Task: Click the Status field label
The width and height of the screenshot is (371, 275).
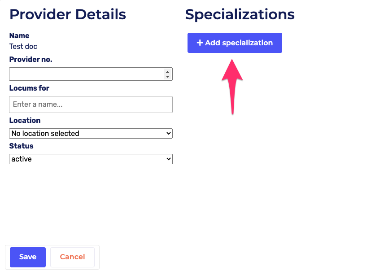Action: coord(22,146)
